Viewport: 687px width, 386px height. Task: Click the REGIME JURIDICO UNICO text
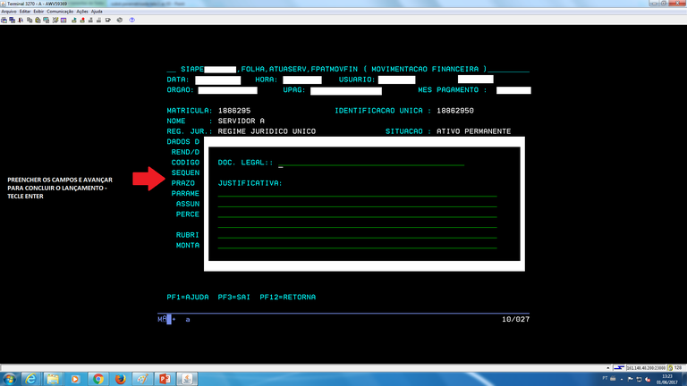tap(267, 131)
